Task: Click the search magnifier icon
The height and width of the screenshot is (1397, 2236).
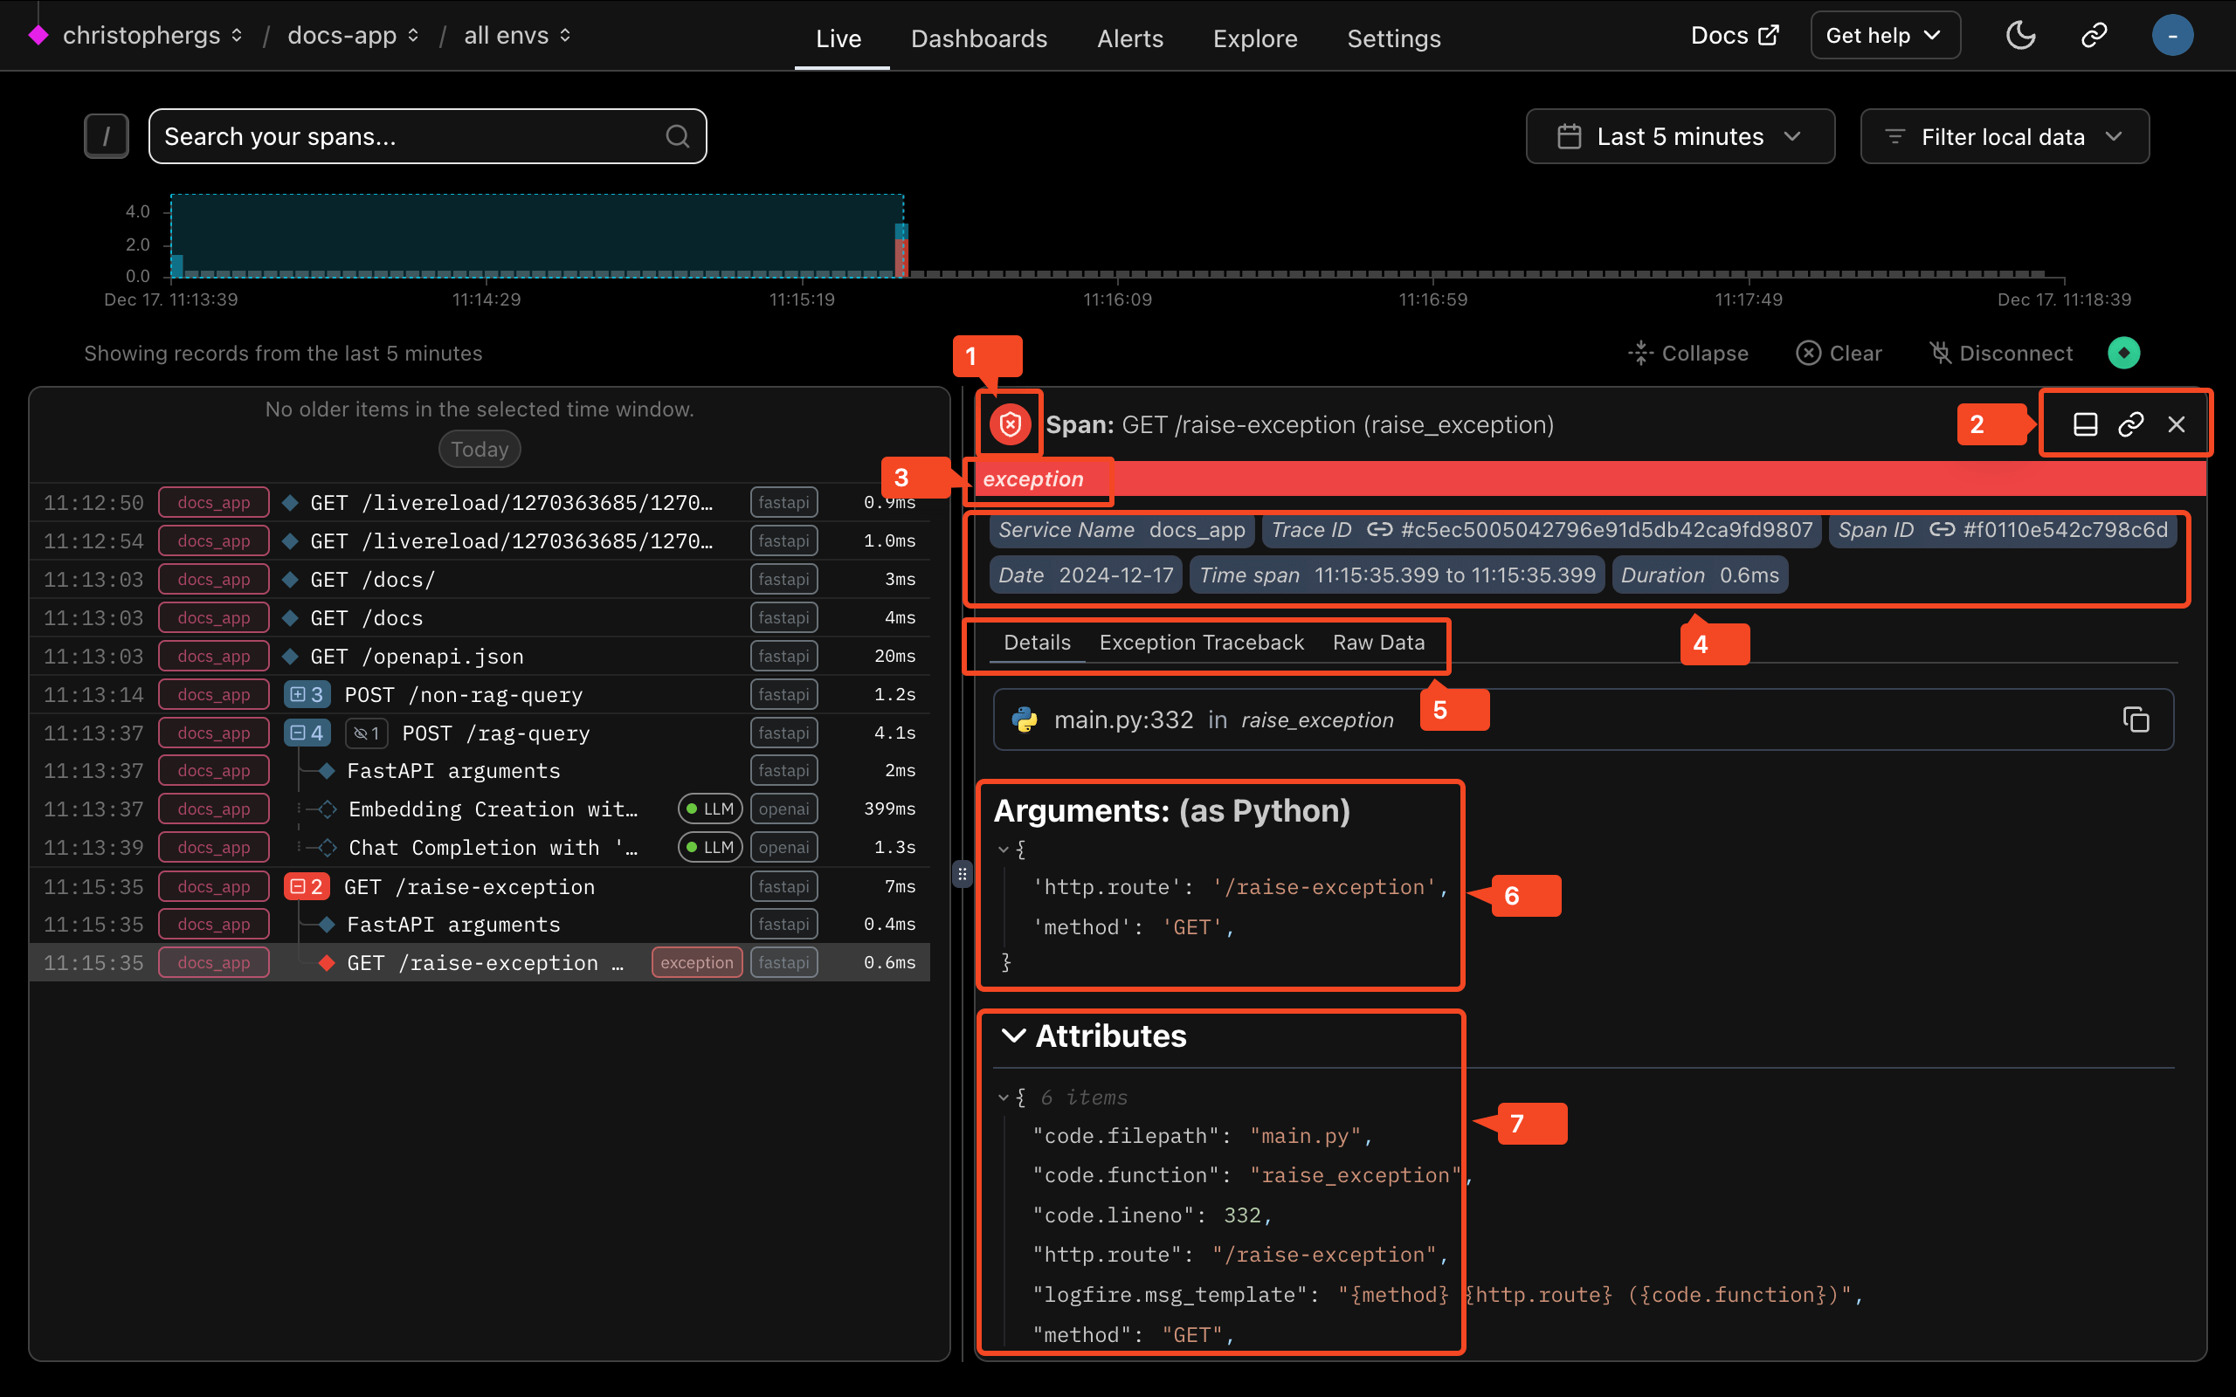Action: 677,137
